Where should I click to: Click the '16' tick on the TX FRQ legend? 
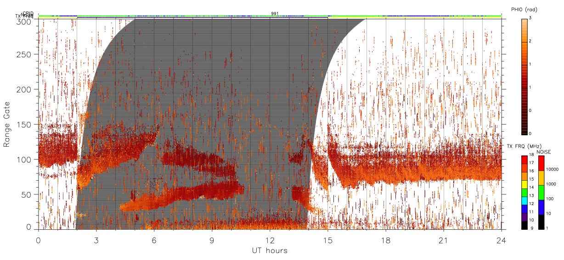coord(532,171)
